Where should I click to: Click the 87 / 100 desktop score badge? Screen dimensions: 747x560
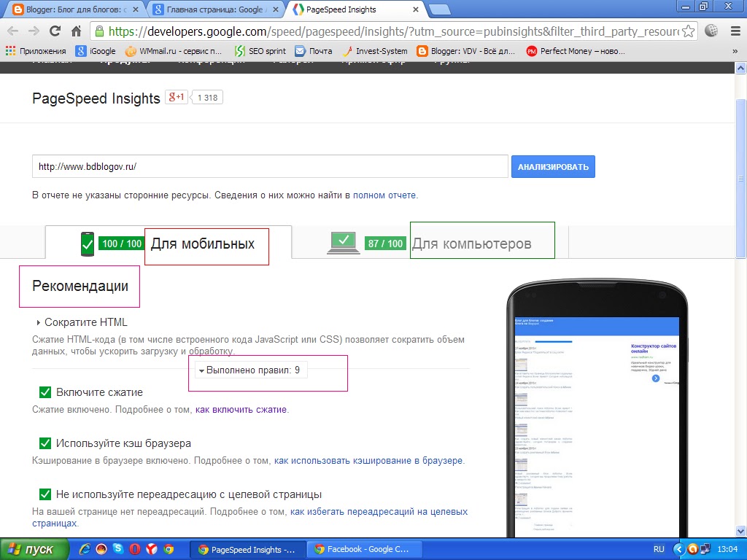pyautogui.click(x=385, y=244)
